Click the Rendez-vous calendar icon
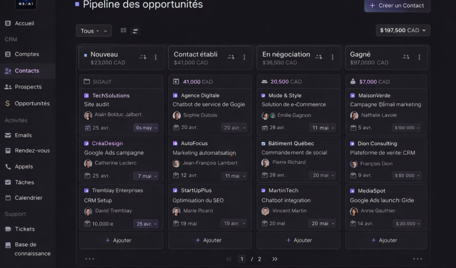 point(8,150)
